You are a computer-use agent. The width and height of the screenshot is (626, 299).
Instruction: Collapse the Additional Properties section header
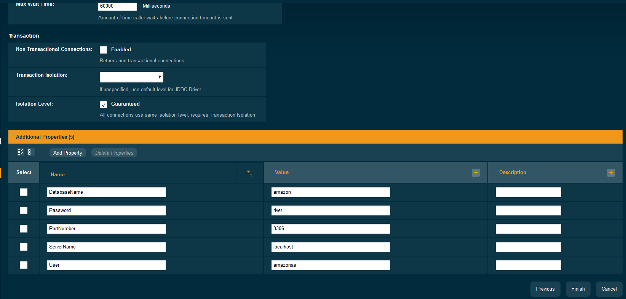coord(45,137)
